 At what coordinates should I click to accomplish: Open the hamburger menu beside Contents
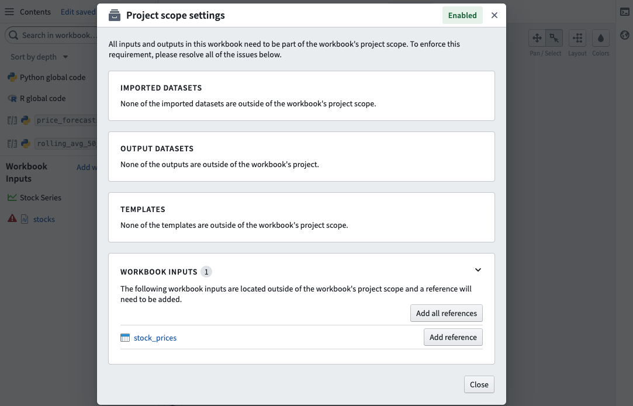pyautogui.click(x=9, y=12)
